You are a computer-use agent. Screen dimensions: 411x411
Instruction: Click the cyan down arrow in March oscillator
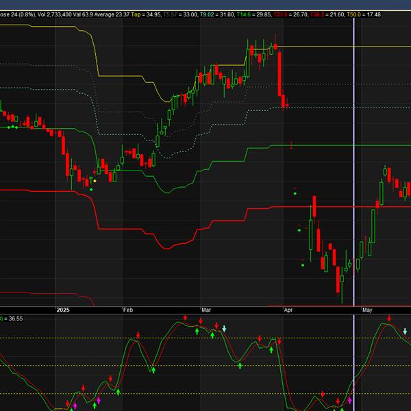[224, 328]
